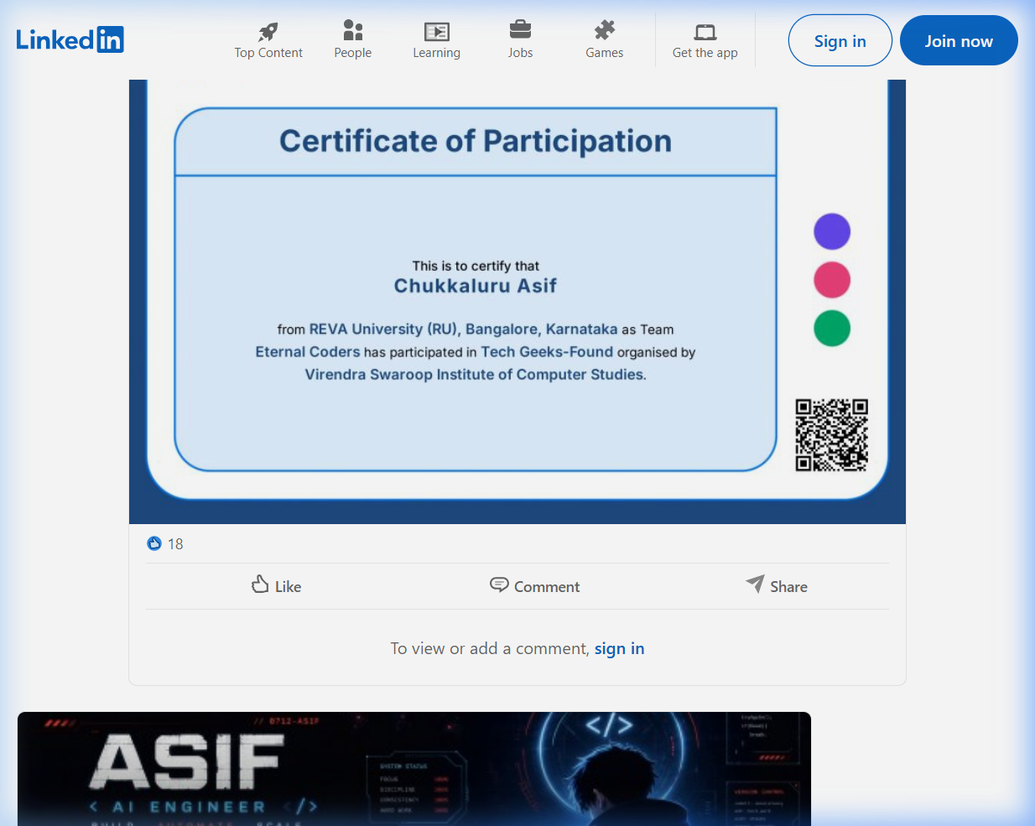Click Virendra Swaroop Institute of Computer Studies text
This screenshot has height=826, width=1035.
tap(476, 374)
